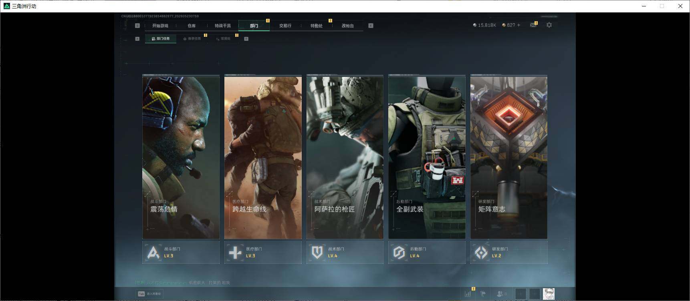Click the 后勤部门 hexagon emblem icon
This screenshot has height=301, width=690.
[x=399, y=253]
